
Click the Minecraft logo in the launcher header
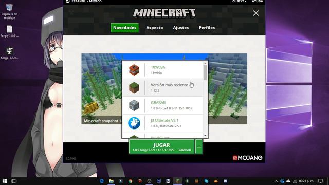coord(164,13)
